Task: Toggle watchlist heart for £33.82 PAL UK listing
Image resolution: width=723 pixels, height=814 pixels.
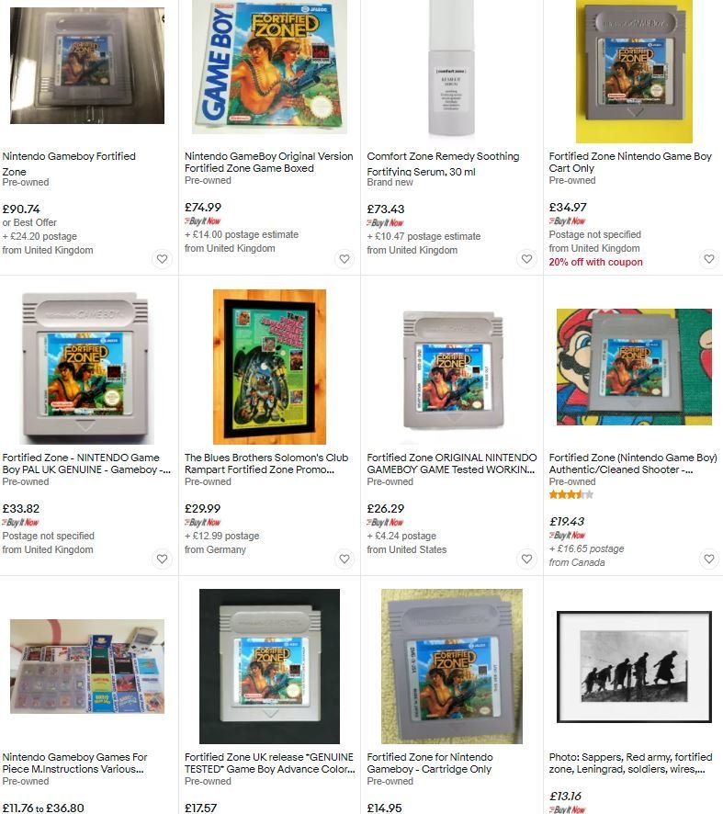Action: point(162,559)
